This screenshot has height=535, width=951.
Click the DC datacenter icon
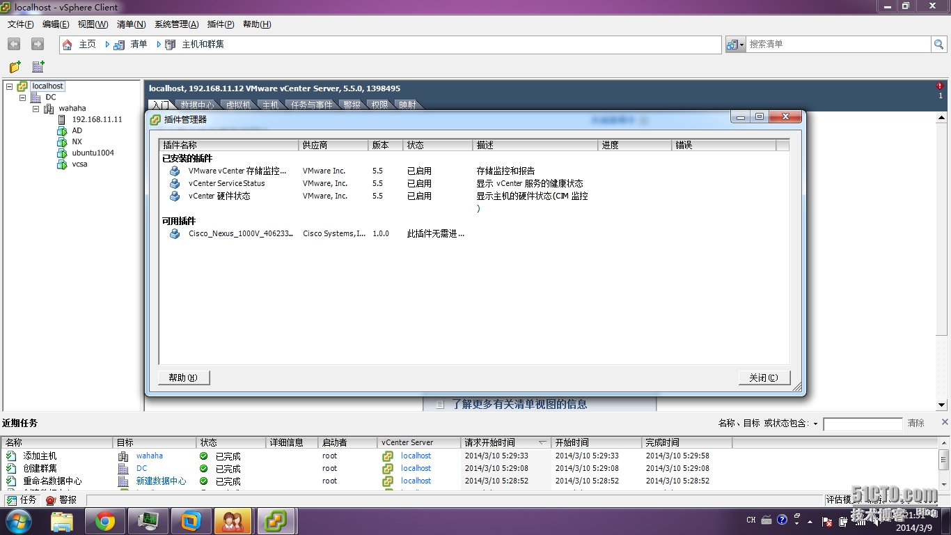[36, 98]
